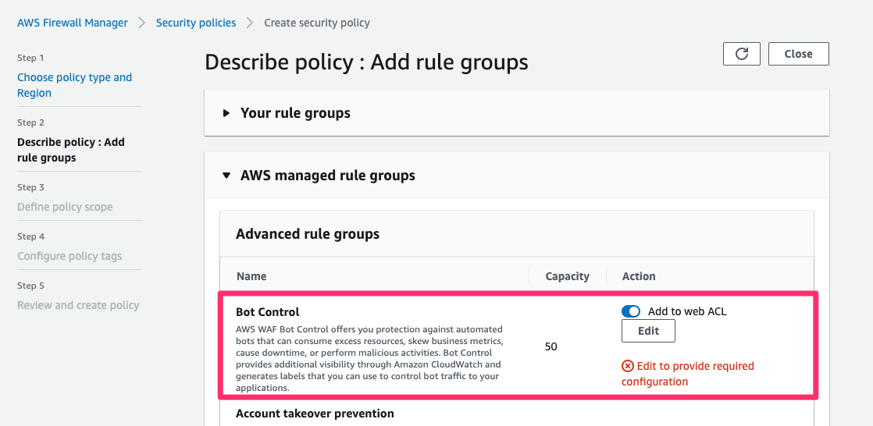
Task: Click breadcrumb chevron before Create security policy
Action: point(250,23)
